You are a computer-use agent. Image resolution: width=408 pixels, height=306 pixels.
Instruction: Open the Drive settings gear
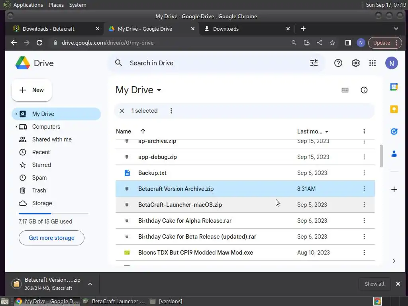(355, 63)
